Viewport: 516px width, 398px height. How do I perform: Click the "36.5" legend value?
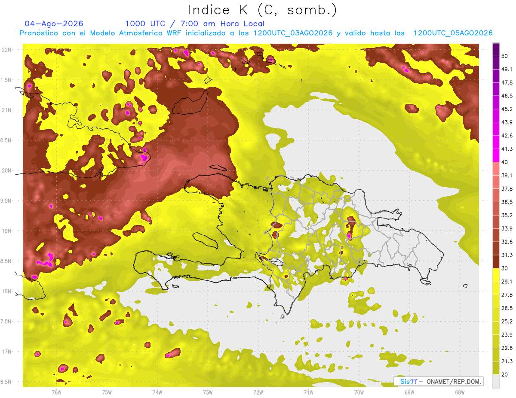[507, 202]
